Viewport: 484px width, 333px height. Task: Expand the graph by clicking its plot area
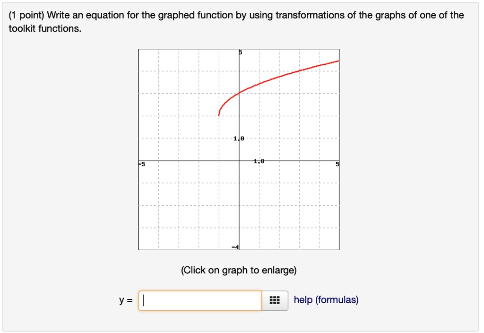pos(189,199)
